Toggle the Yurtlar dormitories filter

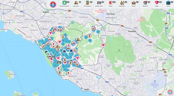pyautogui.click(x=168, y=4)
